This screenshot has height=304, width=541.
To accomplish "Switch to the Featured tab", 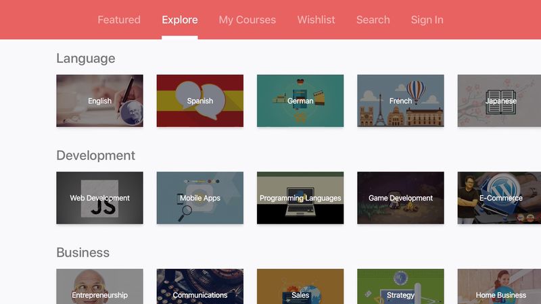I will point(119,20).
